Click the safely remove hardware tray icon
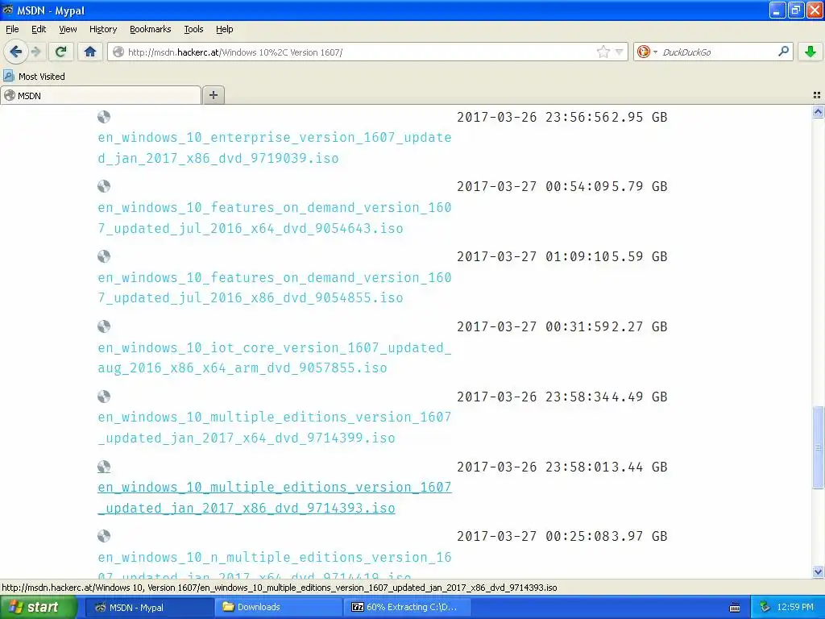Image resolution: width=825 pixels, height=619 pixels. pos(765,607)
